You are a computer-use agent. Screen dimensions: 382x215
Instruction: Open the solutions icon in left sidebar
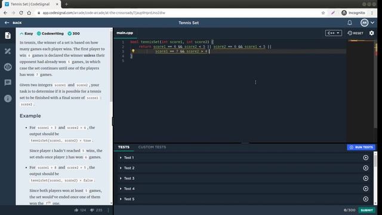tap(8, 51)
